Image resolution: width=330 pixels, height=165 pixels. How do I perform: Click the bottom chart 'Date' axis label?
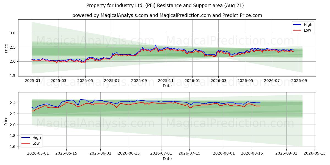pyautogui.click(x=167, y=159)
